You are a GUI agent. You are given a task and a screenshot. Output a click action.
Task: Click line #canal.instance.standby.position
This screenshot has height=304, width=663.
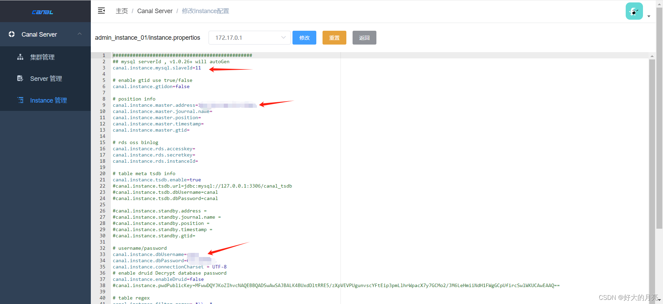coord(161,223)
